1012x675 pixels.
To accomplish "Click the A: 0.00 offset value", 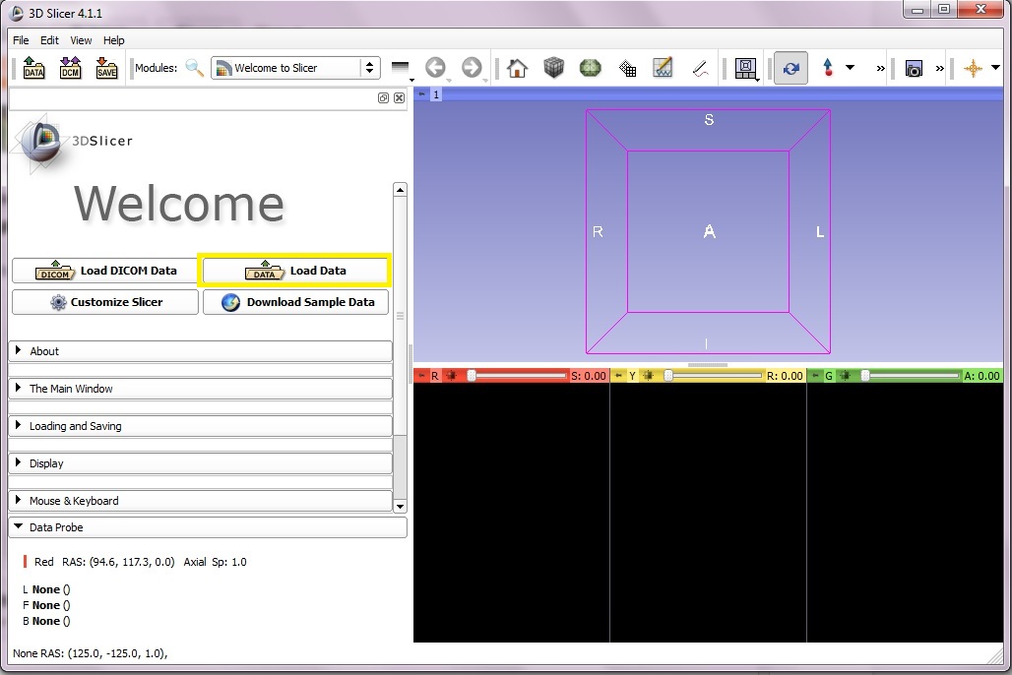I will 981,376.
